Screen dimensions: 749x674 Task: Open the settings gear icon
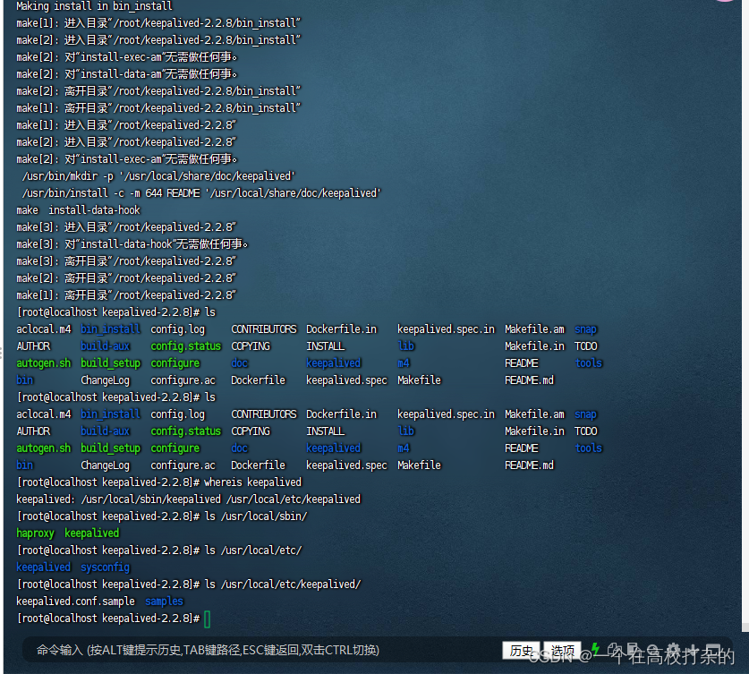[x=674, y=649]
